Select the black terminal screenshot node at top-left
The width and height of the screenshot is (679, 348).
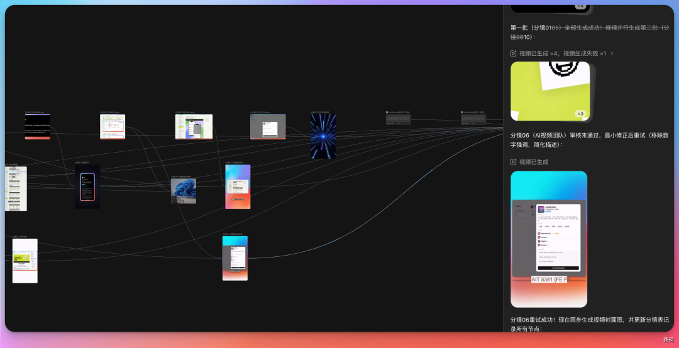point(37,127)
